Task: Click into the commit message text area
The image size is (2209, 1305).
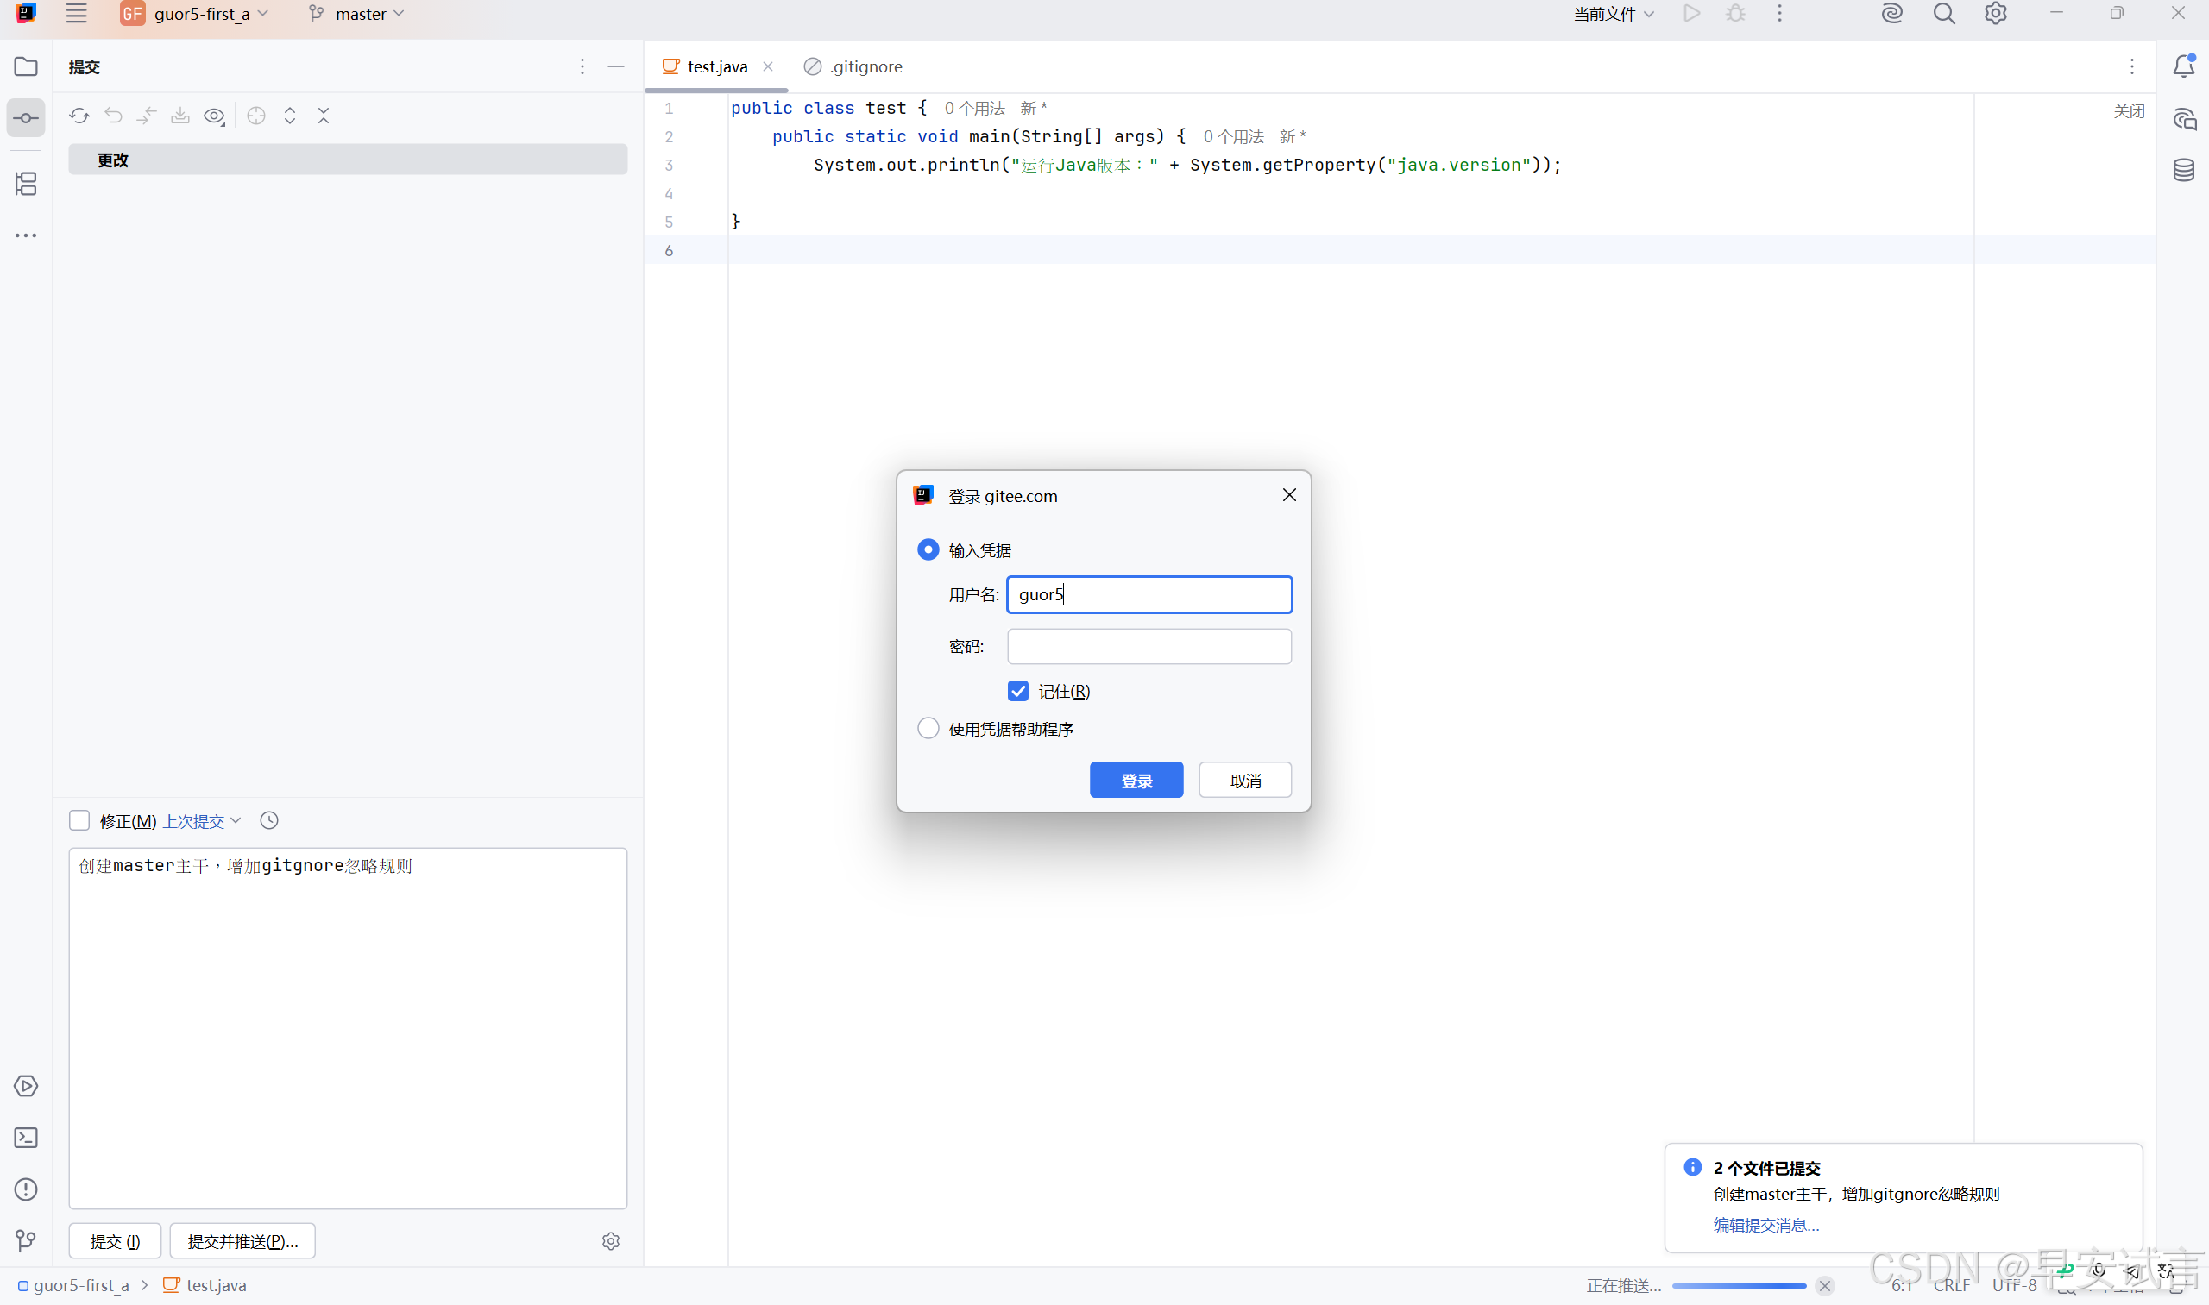Action: [x=348, y=1028]
